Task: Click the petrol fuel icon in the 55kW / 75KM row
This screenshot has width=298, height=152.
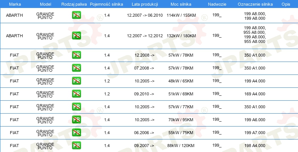Action: pyautogui.click(x=76, y=132)
